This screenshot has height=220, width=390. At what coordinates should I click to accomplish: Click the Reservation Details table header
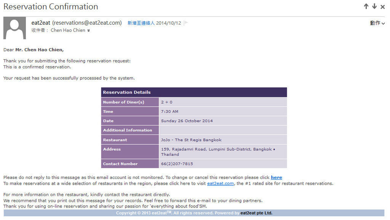point(194,92)
